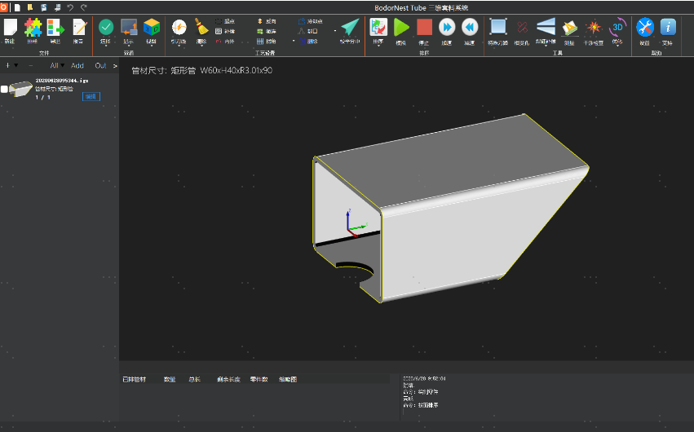Select the interference check explosion icon
Image resolution: width=694 pixels, height=432 pixels.
593,27
